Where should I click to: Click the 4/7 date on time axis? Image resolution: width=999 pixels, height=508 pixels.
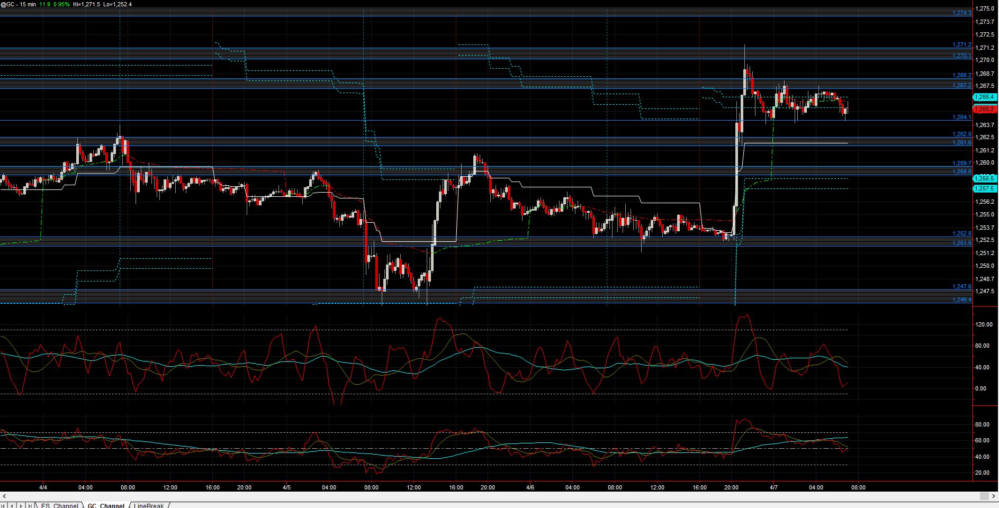(773, 487)
